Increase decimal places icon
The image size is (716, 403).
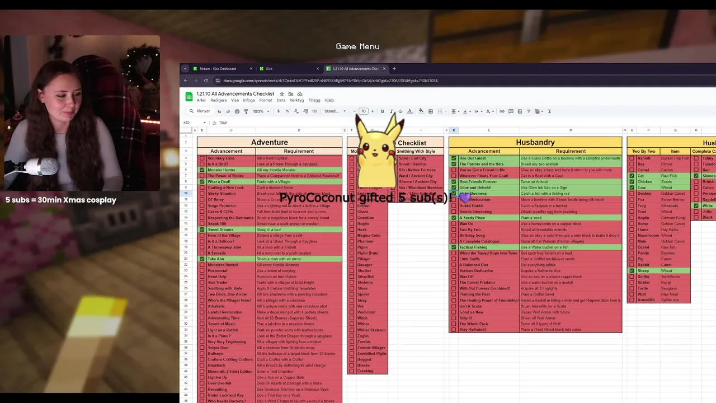pyautogui.click(x=305, y=111)
